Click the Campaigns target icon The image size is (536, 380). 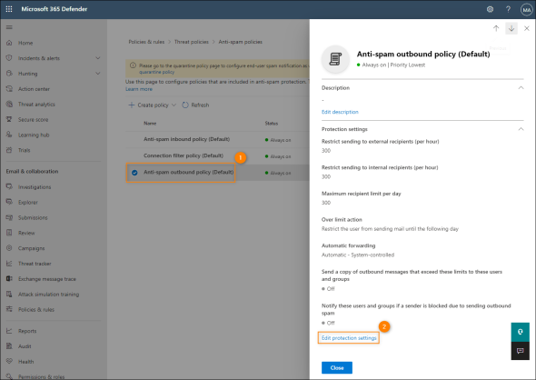point(9,248)
